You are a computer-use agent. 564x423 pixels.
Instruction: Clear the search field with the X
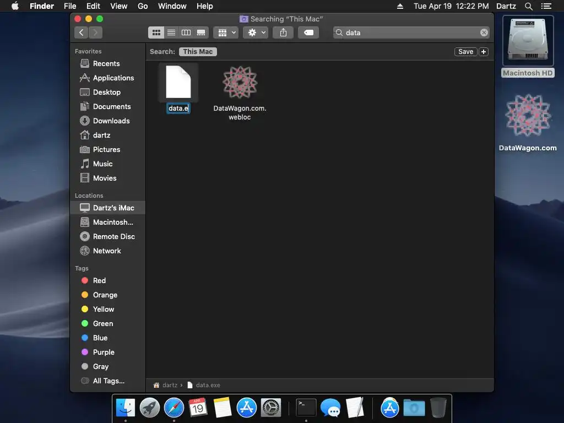click(x=484, y=32)
